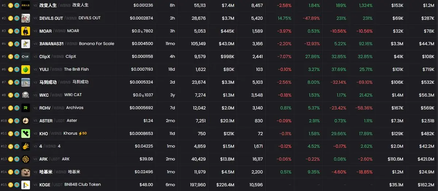The width and height of the screenshot is (438, 191).
Task: Click the YULI green fish logo
Action: click(x=26, y=69)
